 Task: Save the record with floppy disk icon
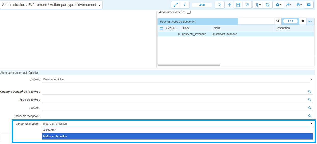click(x=238, y=5)
